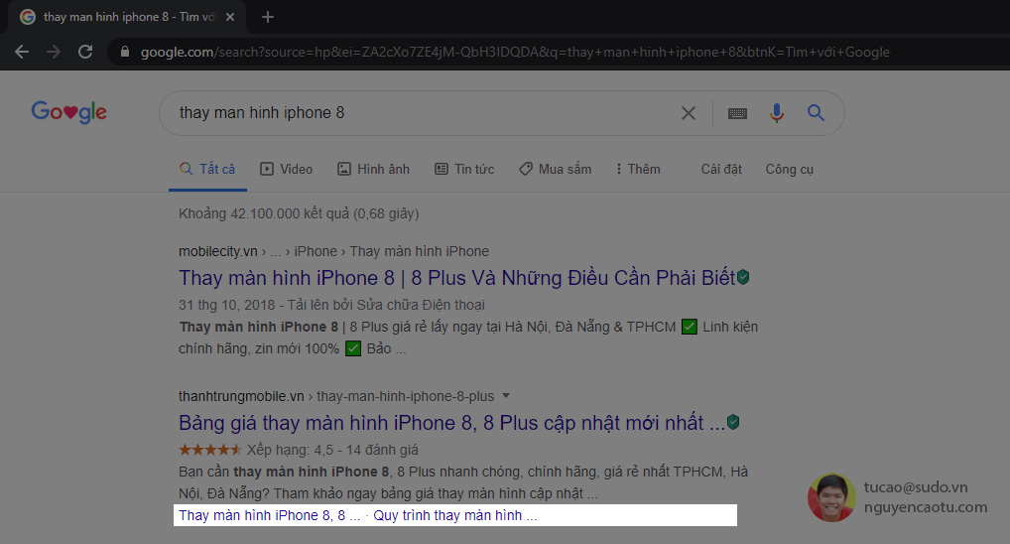Click the browser back arrow

coord(22,52)
